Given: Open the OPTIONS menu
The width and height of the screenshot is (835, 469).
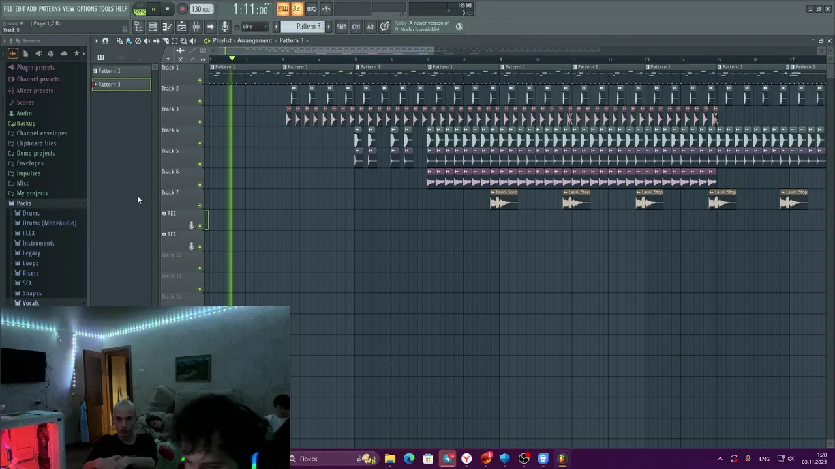Looking at the screenshot, I should (87, 9).
